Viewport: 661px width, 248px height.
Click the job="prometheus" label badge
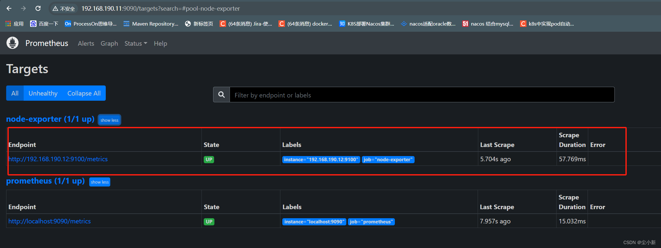coord(371,221)
